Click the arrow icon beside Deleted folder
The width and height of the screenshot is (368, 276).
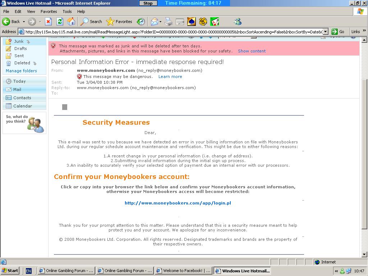point(35,63)
